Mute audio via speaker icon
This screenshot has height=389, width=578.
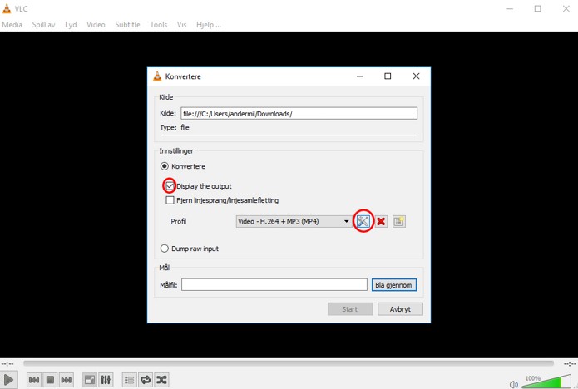click(513, 384)
